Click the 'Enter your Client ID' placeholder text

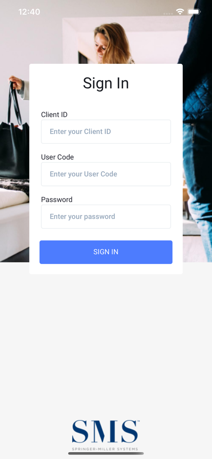pos(80,131)
